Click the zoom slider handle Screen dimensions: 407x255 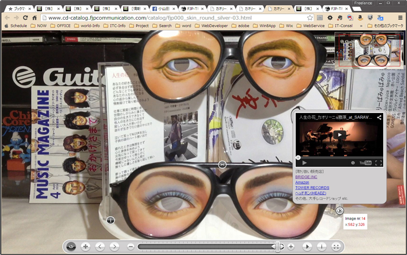pos(278,247)
